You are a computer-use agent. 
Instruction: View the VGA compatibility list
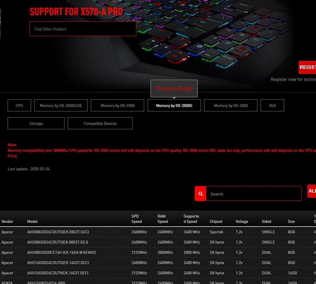click(x=272, y=105)
